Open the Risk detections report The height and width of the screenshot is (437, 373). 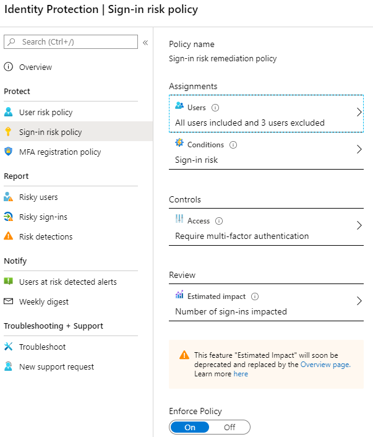coord(76,236)
